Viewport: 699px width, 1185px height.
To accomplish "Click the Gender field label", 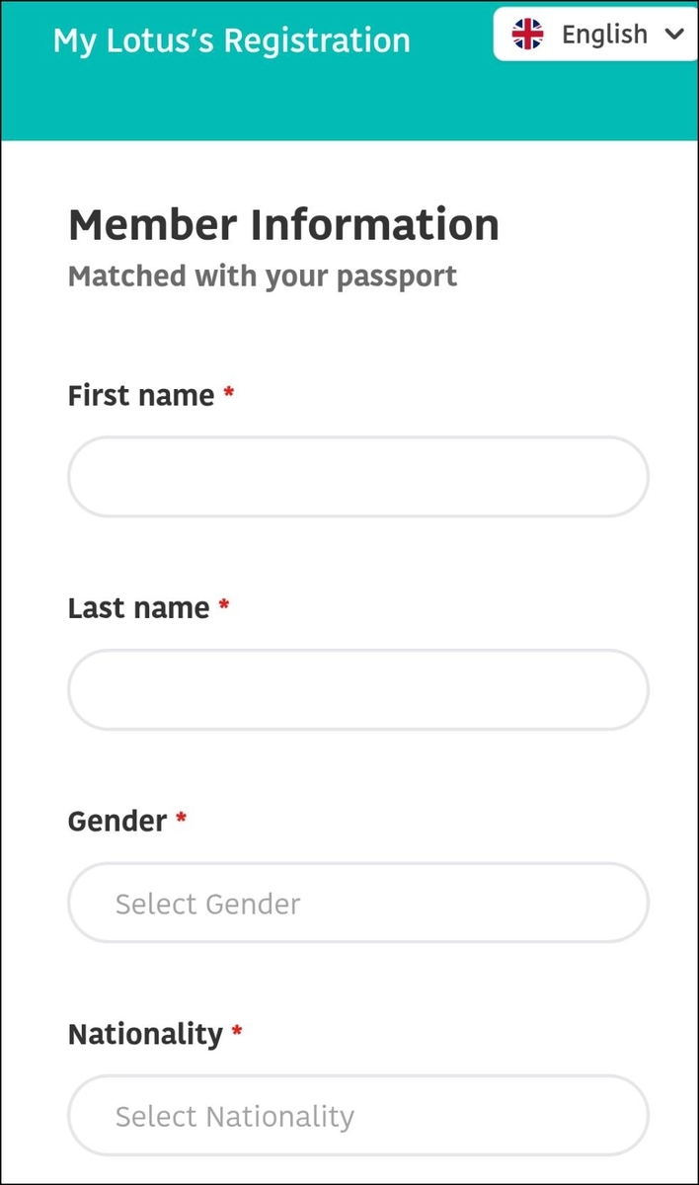I will (117, 821).
